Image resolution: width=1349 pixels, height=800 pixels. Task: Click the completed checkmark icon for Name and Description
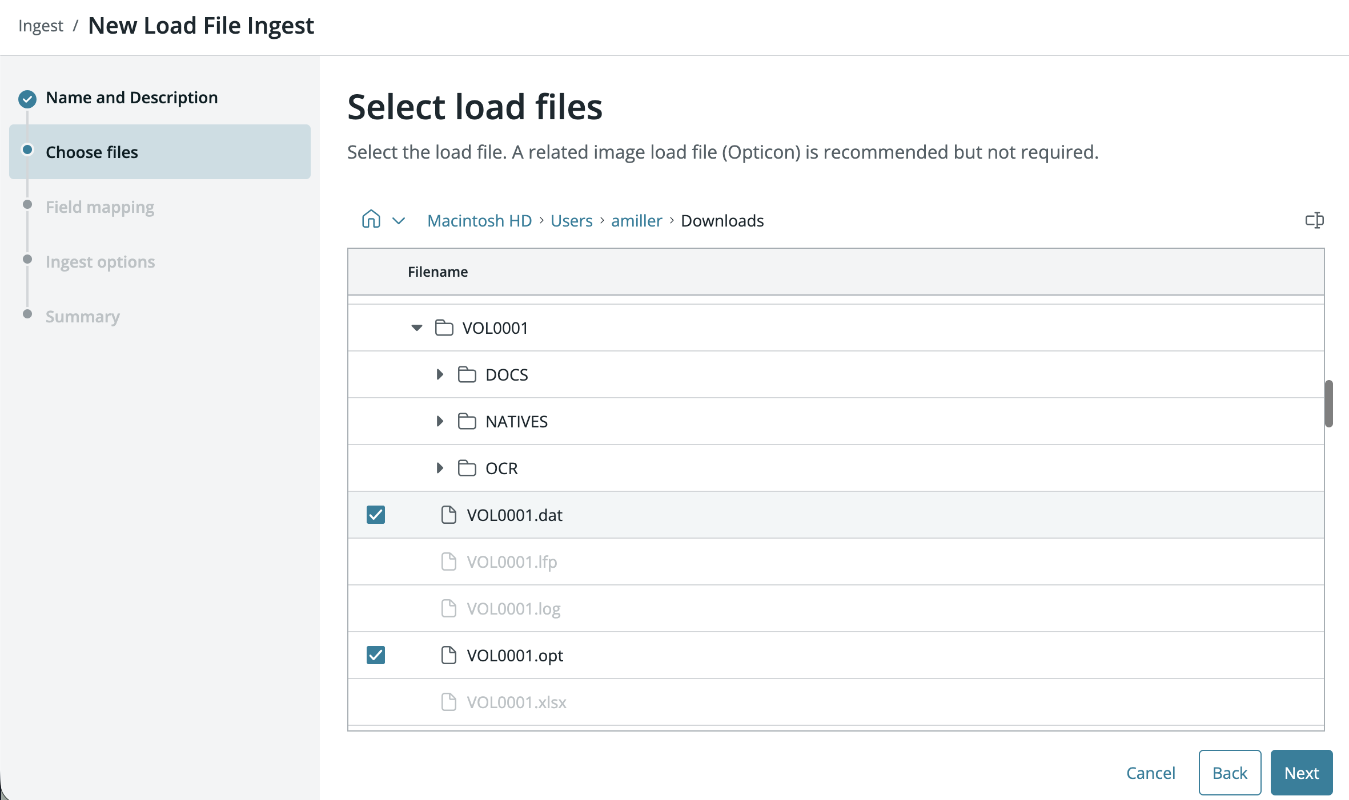(27, 99)
